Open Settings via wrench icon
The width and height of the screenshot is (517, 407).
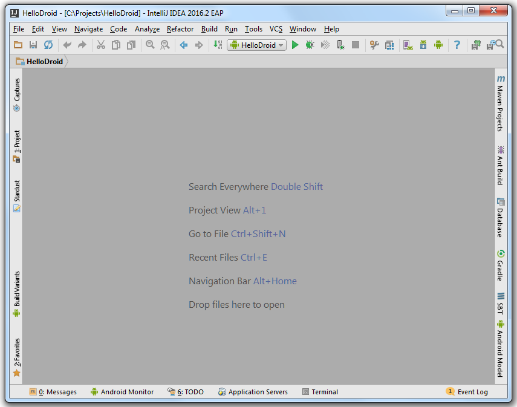374,45
